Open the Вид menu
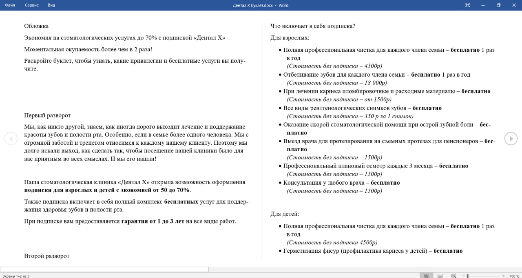This screenshot has height=278, width=522. pyautogui.click(x=51, y=5)
